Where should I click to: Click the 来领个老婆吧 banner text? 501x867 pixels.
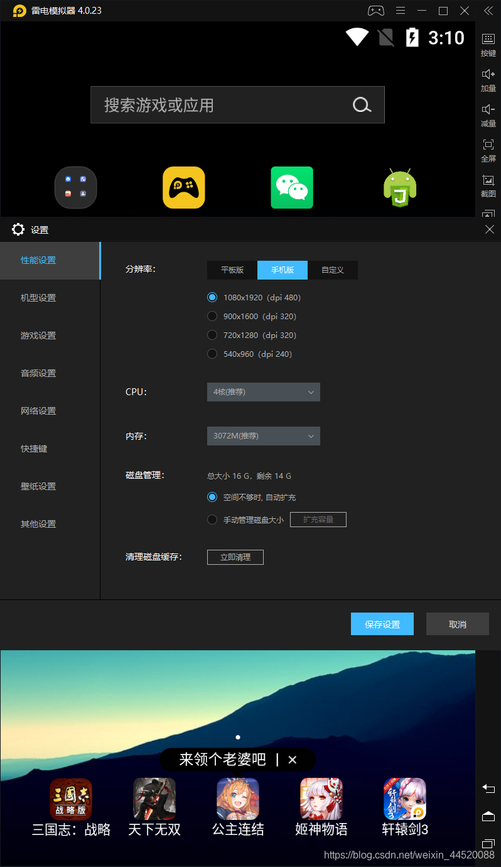[223, 760]
